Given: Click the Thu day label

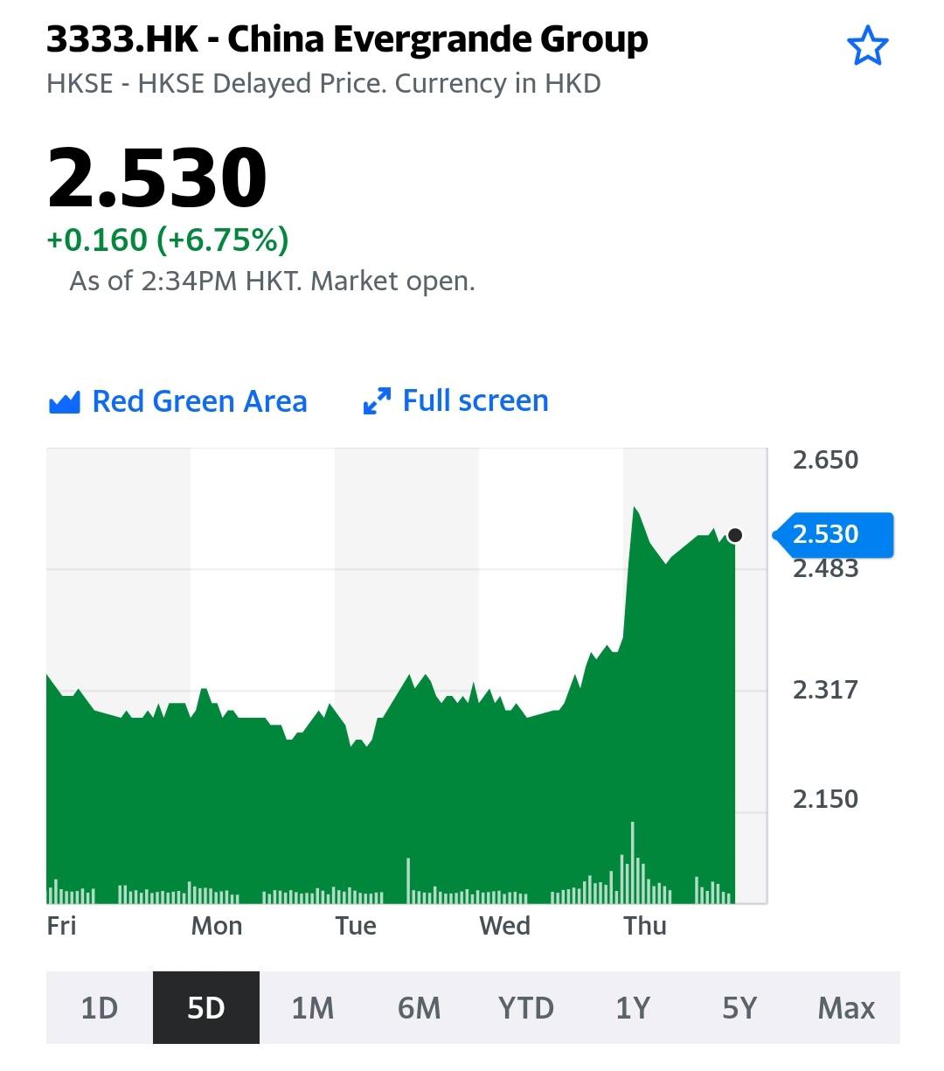Looking at the screenshot, I should tap(645, 926).
